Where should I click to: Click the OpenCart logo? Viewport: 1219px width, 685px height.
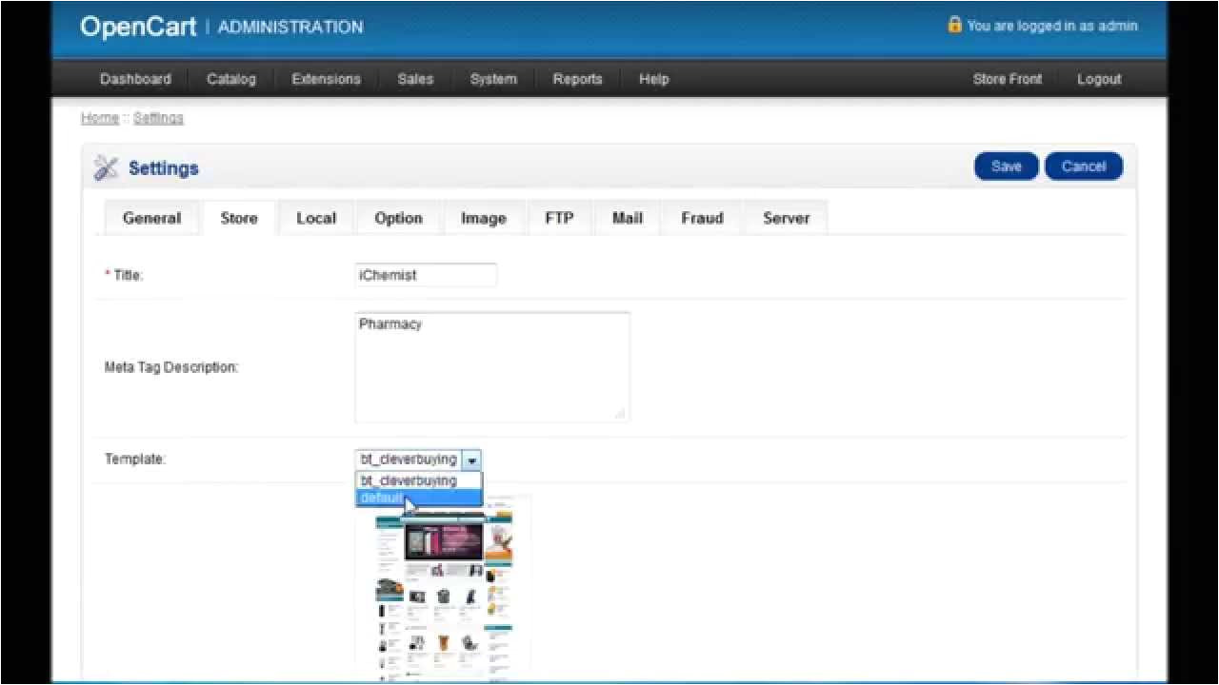[138, 27]
